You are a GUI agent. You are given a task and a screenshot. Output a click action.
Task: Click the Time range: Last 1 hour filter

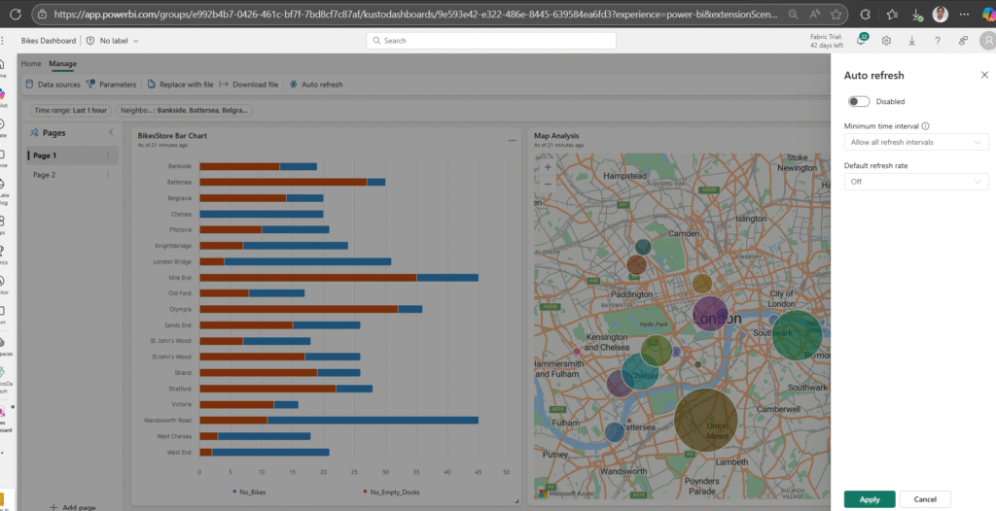click(x=71, y=111)
